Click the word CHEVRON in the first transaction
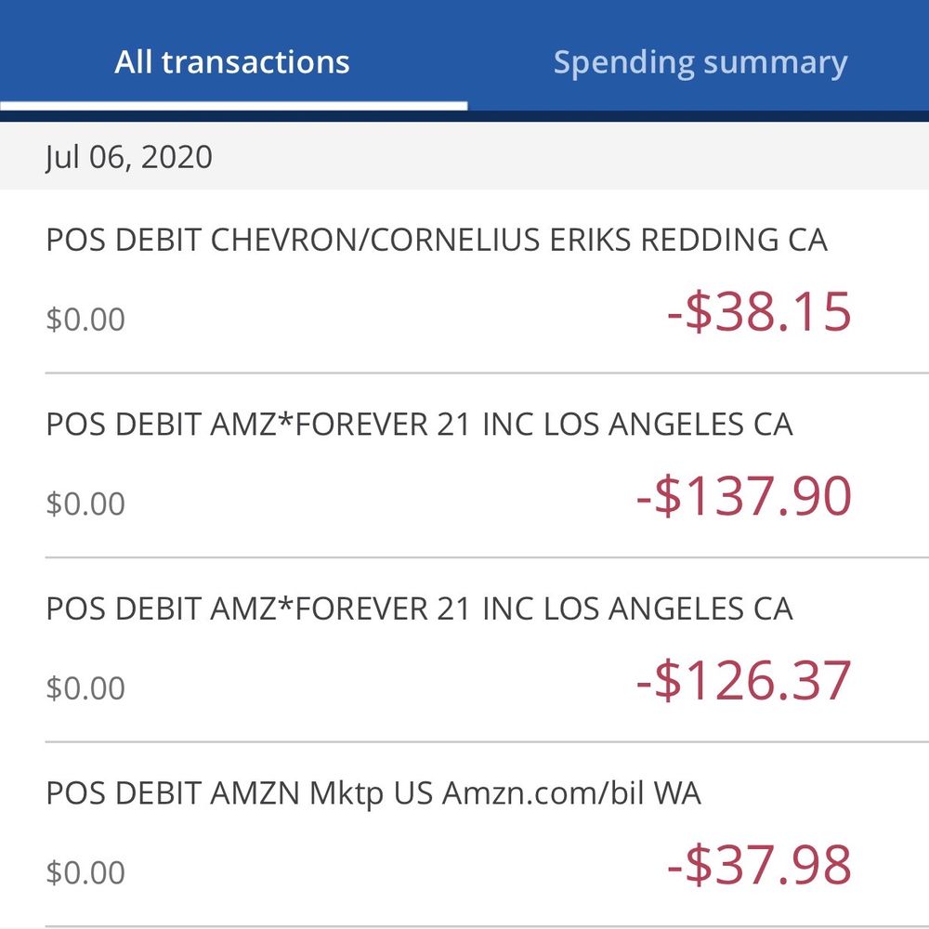Screen dimensions: 929x929 (x=279, y=241)
